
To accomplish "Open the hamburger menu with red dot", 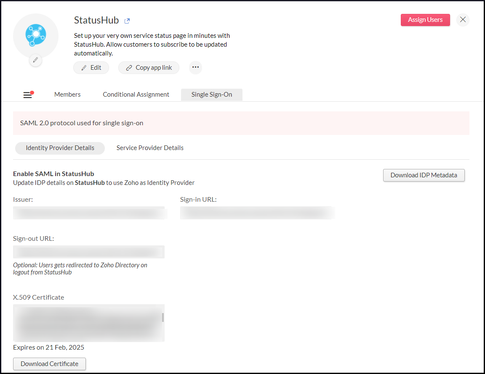I will coord(29,95).
